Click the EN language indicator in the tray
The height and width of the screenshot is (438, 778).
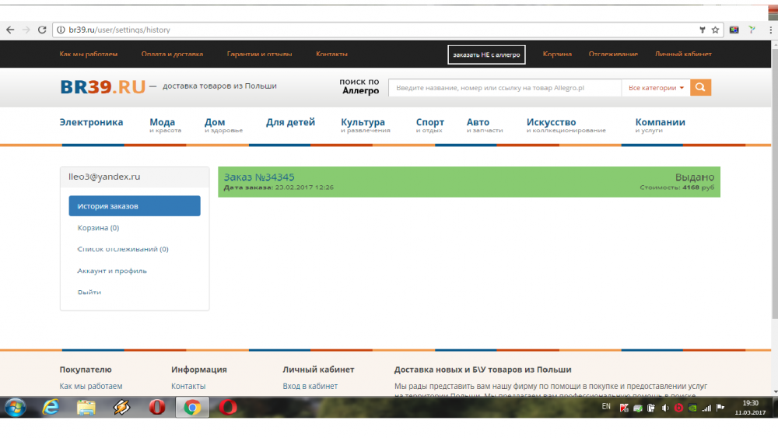pyautogui.click(x=606, y=406)
